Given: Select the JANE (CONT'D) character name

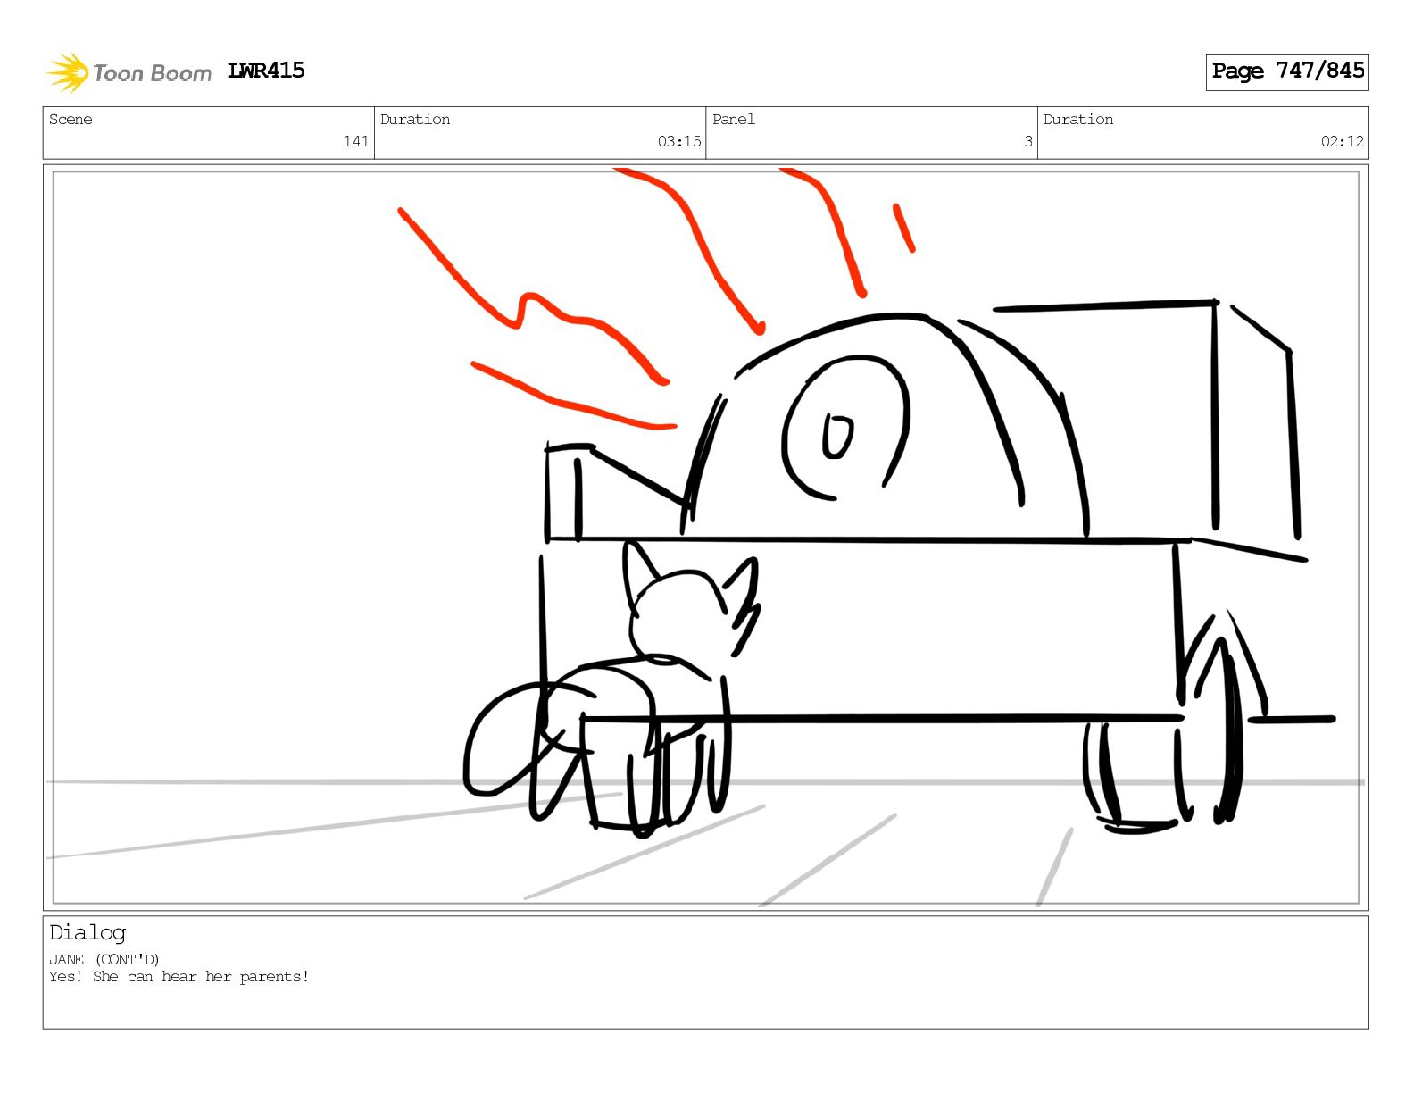Looking at the screenshot, I should 104,960.
